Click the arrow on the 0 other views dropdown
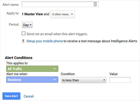This screenshot has width=140, height=101. [x=72, y=14]
